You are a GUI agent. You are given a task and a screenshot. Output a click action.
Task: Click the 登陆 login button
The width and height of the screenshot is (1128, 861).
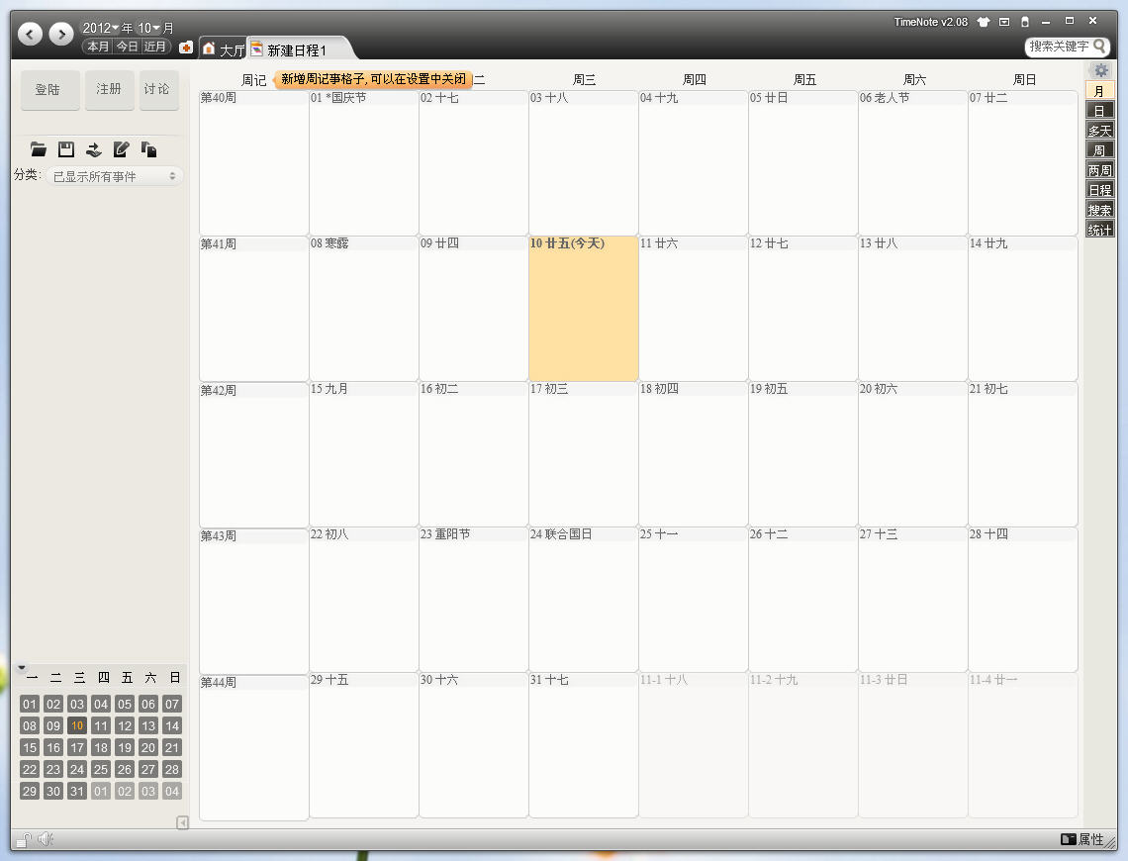coord(49,90)
